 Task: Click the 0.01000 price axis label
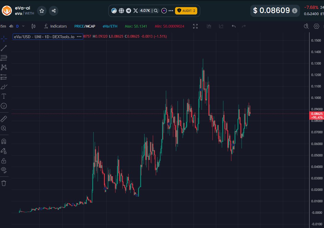click(x=317, y=201)
